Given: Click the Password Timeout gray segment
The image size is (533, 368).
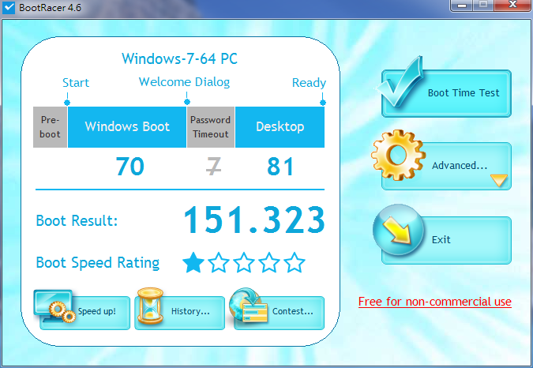Looking at the screenshot, I should coord(211,127).
